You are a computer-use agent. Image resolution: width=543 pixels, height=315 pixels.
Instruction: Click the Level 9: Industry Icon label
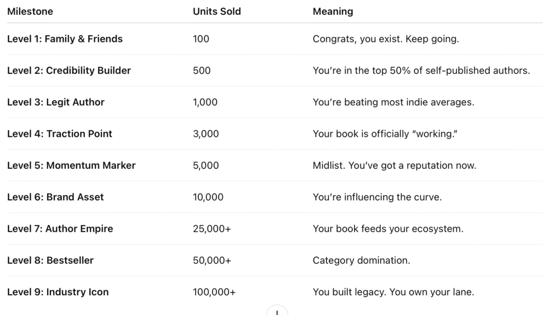click(x=58, y=292)
